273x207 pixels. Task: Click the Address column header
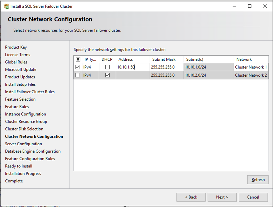[x=133, y=59]
